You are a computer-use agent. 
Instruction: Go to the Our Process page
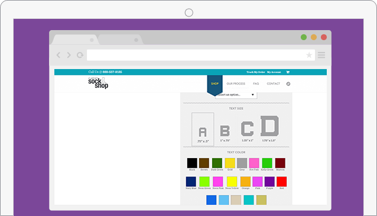(236, 84)
